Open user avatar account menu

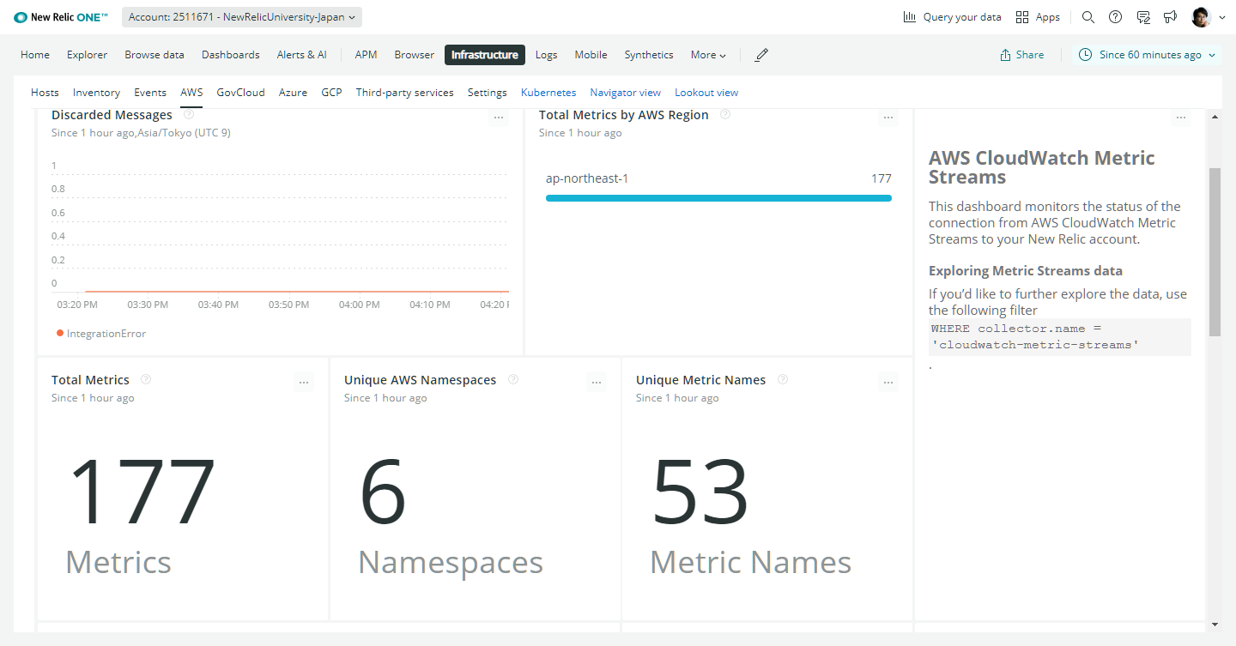(1208, 17)
